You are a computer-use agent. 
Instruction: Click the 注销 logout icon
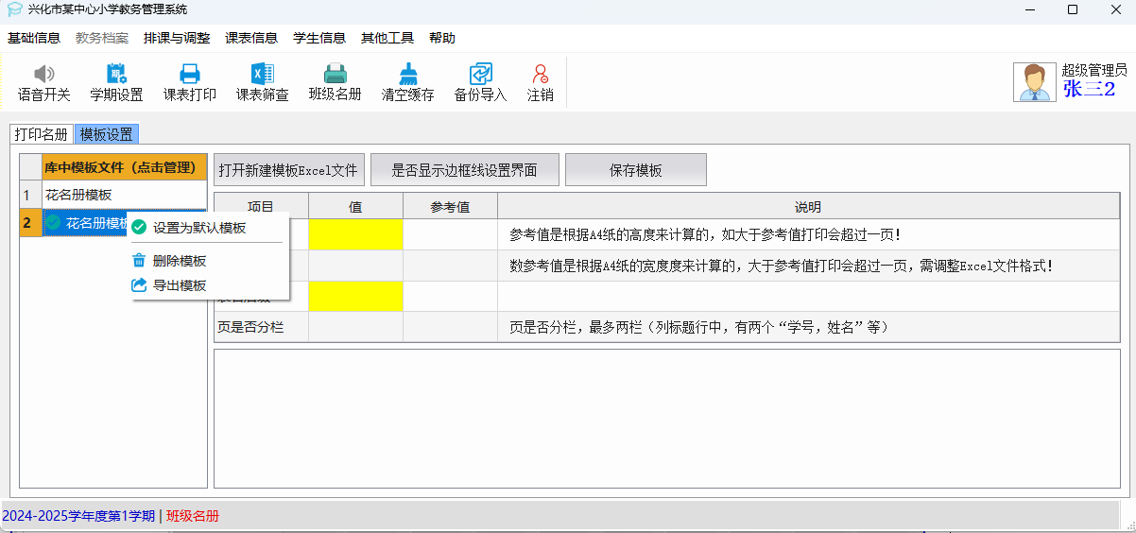coord(540,75)
